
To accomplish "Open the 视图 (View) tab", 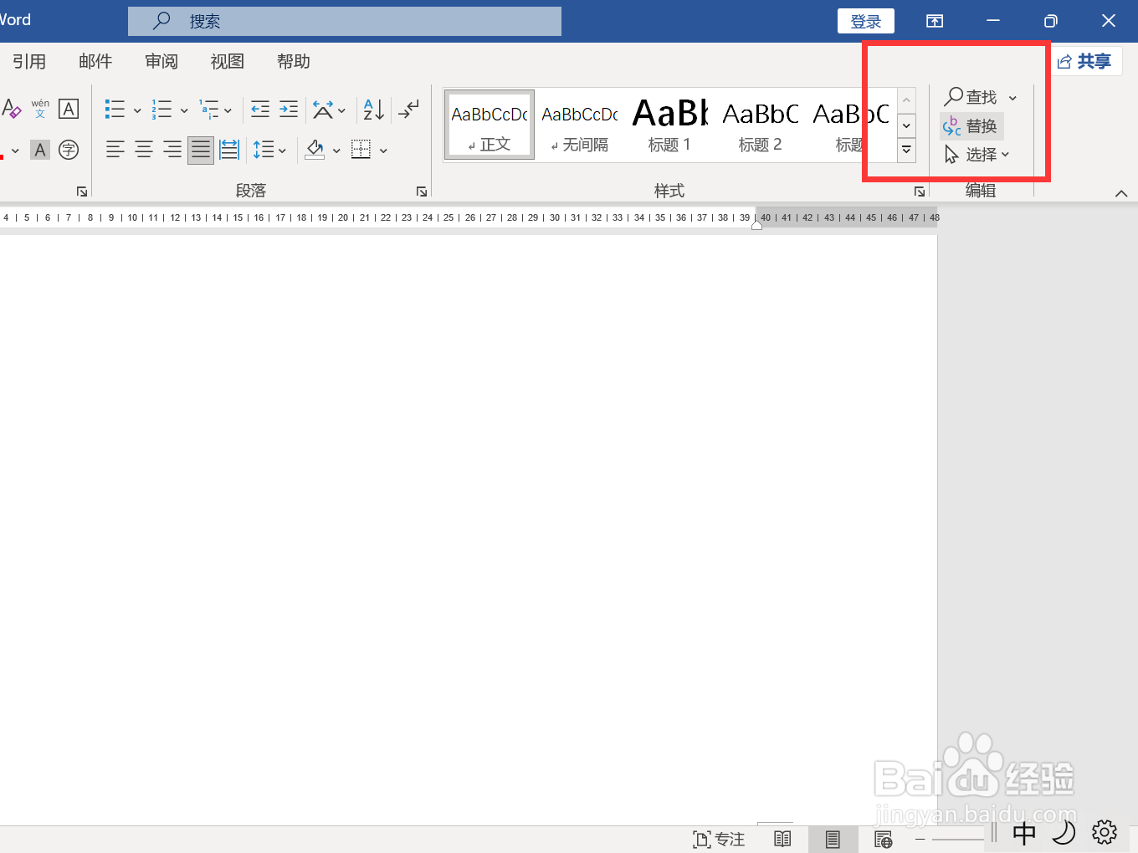I will (x=228, y=61).
